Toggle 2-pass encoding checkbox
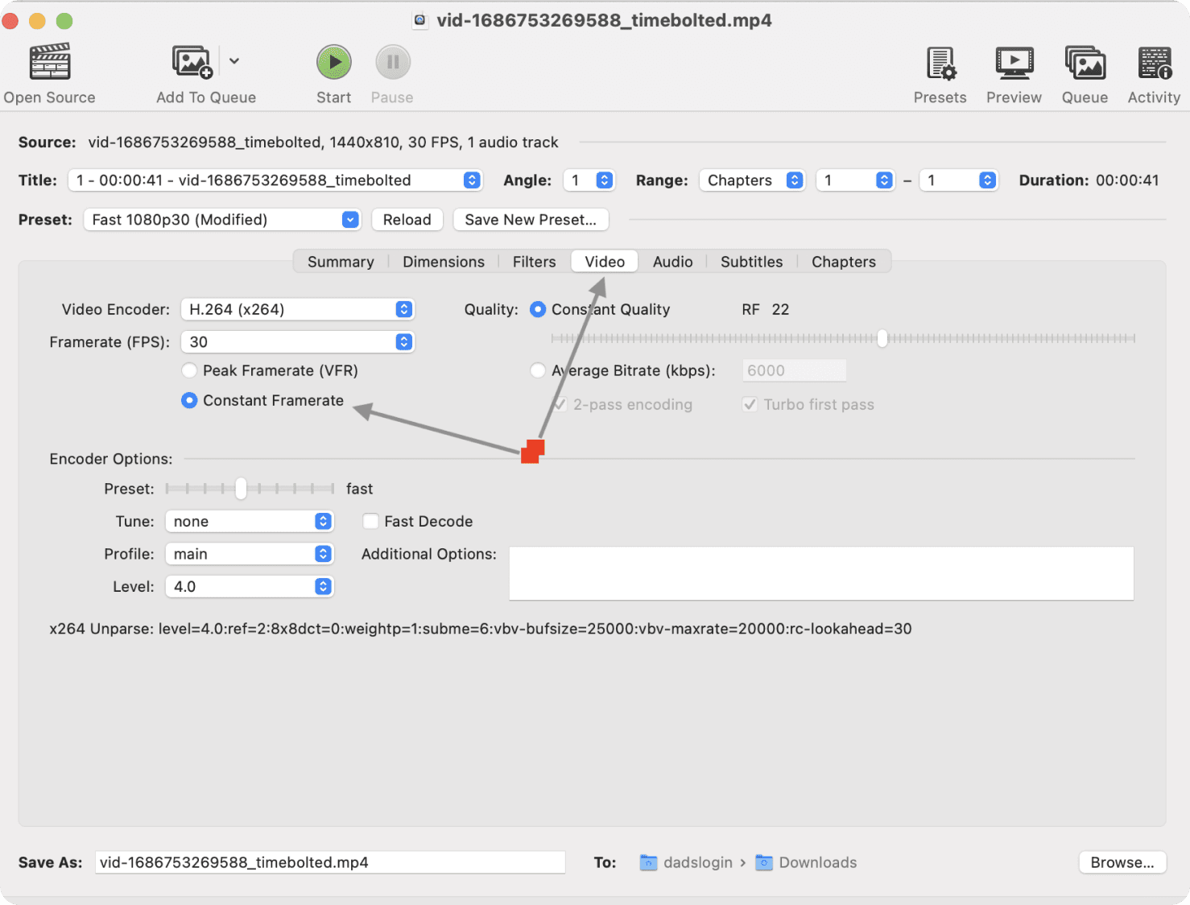This screenshot has height=905, width=1190. pos(560,404)
